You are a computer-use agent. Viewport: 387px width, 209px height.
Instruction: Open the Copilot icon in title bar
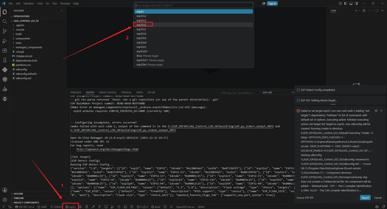(x=263, y=4)
